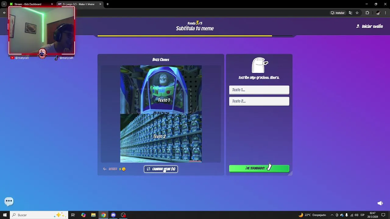Click the Subtitula tu meme heading
Viewport: 390px width, 219px height.
[195, 29]
